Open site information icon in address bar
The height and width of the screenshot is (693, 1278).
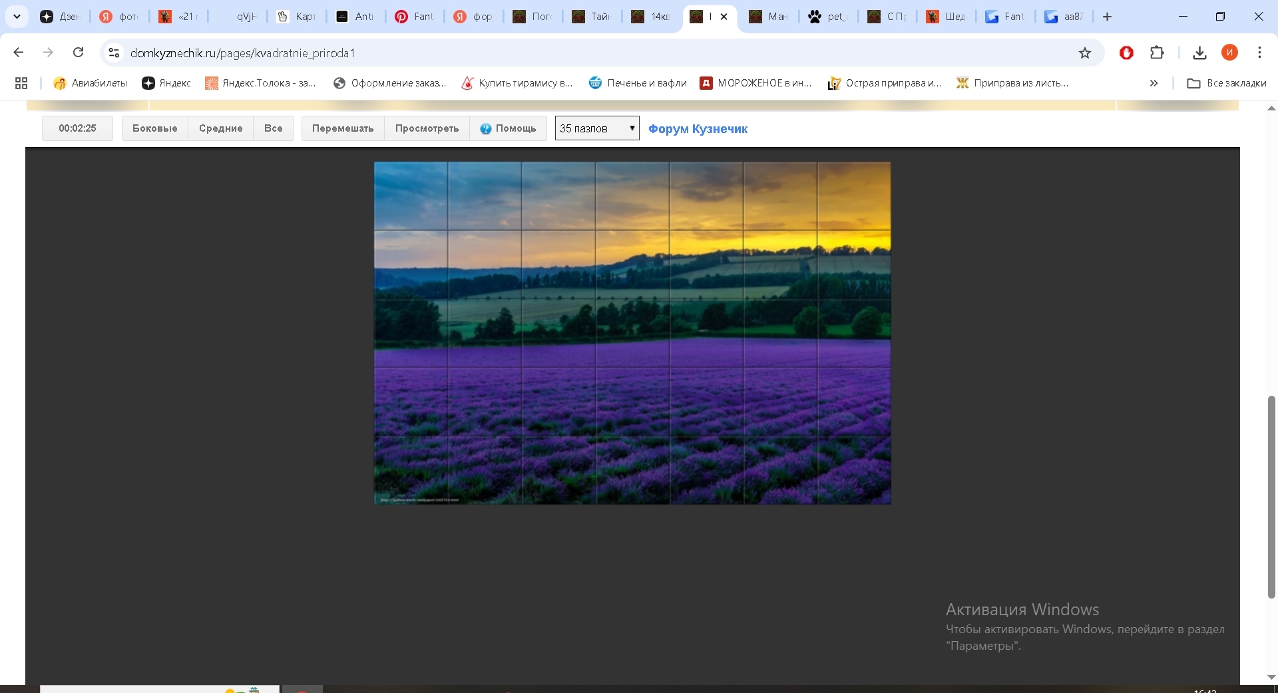click(114, 53)
